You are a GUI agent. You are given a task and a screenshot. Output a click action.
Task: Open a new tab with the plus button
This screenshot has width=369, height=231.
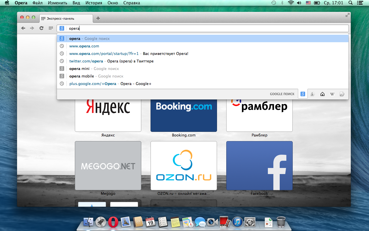98,18
